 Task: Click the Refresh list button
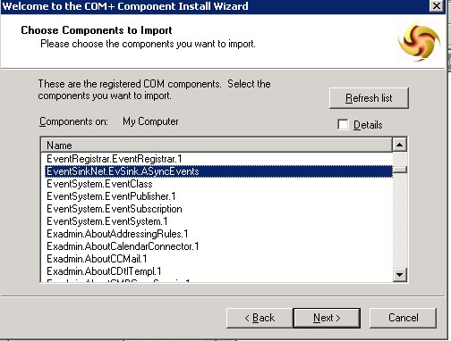(x=369, y=98)
